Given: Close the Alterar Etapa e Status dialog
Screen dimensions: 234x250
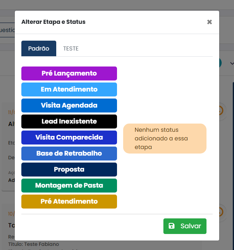Looking at the screenshot, I should tap(209, 22).
